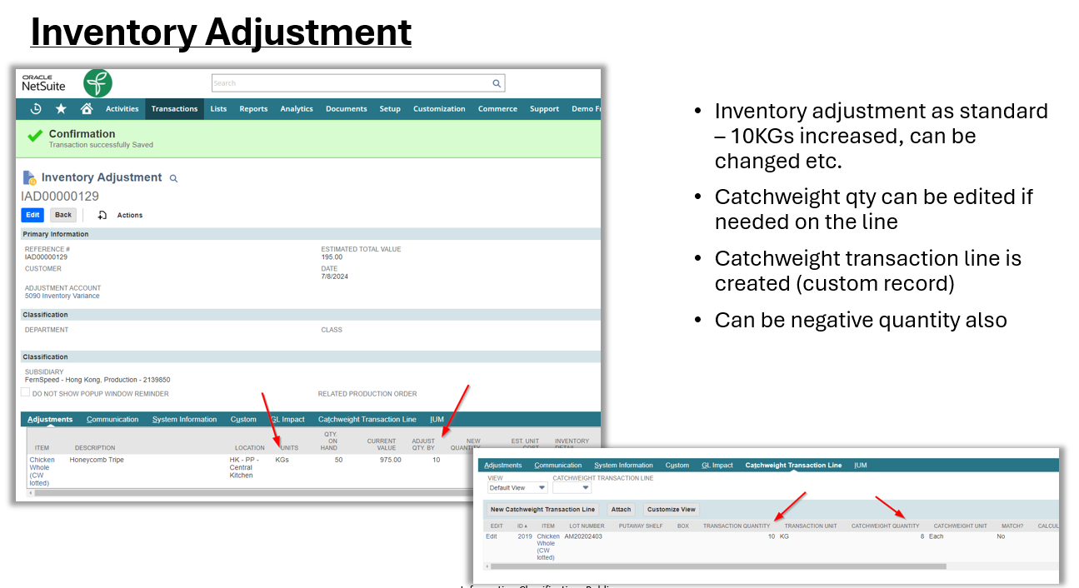Open the Support menu

click(544, 109)
